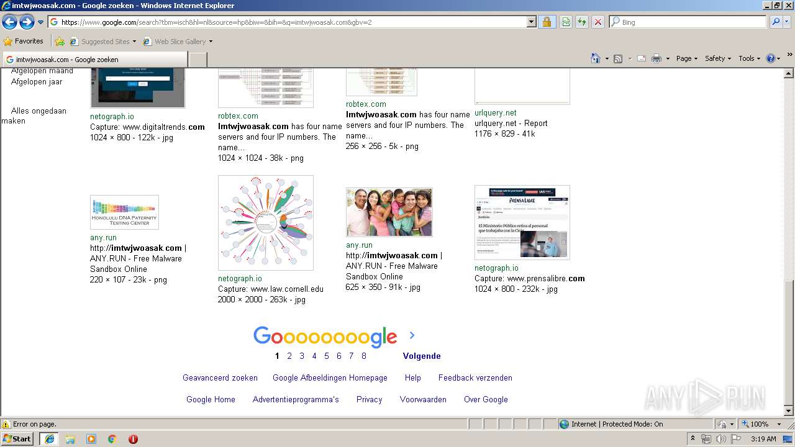The height and width of the screenshot is (447, 795).
Task: Click the address bar URL field
Action: tap(287, 22)
